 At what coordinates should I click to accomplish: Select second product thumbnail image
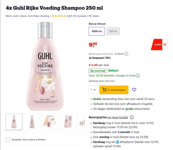[x=32, y=122]
